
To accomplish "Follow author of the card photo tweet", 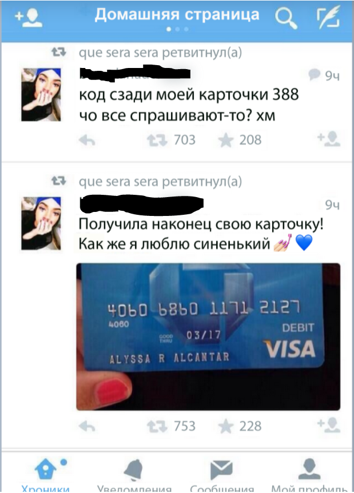I will tap(329, 425).
